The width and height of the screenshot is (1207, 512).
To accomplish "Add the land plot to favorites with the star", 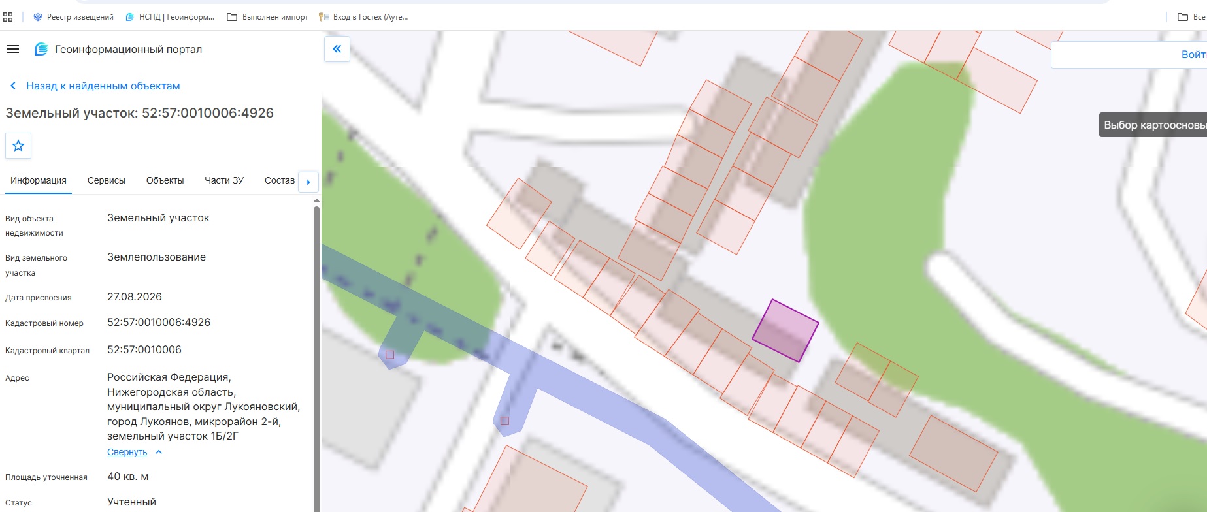I will [x=18, y=146].
